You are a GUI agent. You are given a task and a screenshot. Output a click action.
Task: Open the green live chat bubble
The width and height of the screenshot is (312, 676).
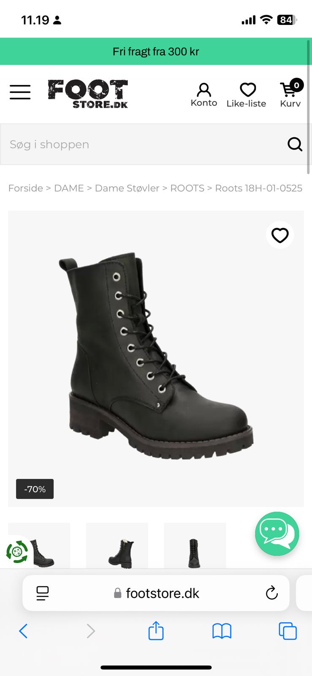click(x=277, y=534)
